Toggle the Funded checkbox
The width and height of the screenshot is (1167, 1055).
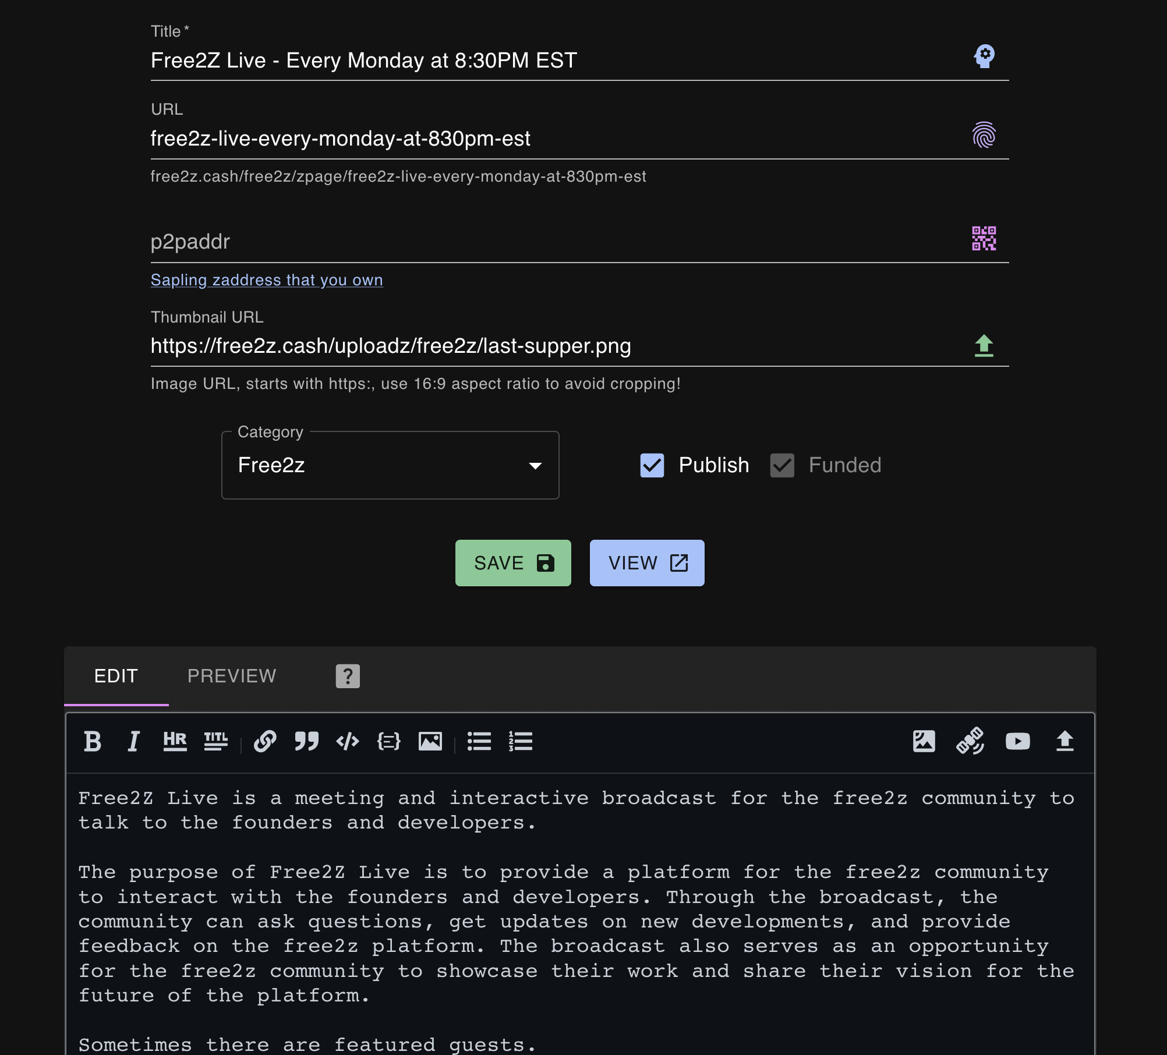[x=782, y=465]
